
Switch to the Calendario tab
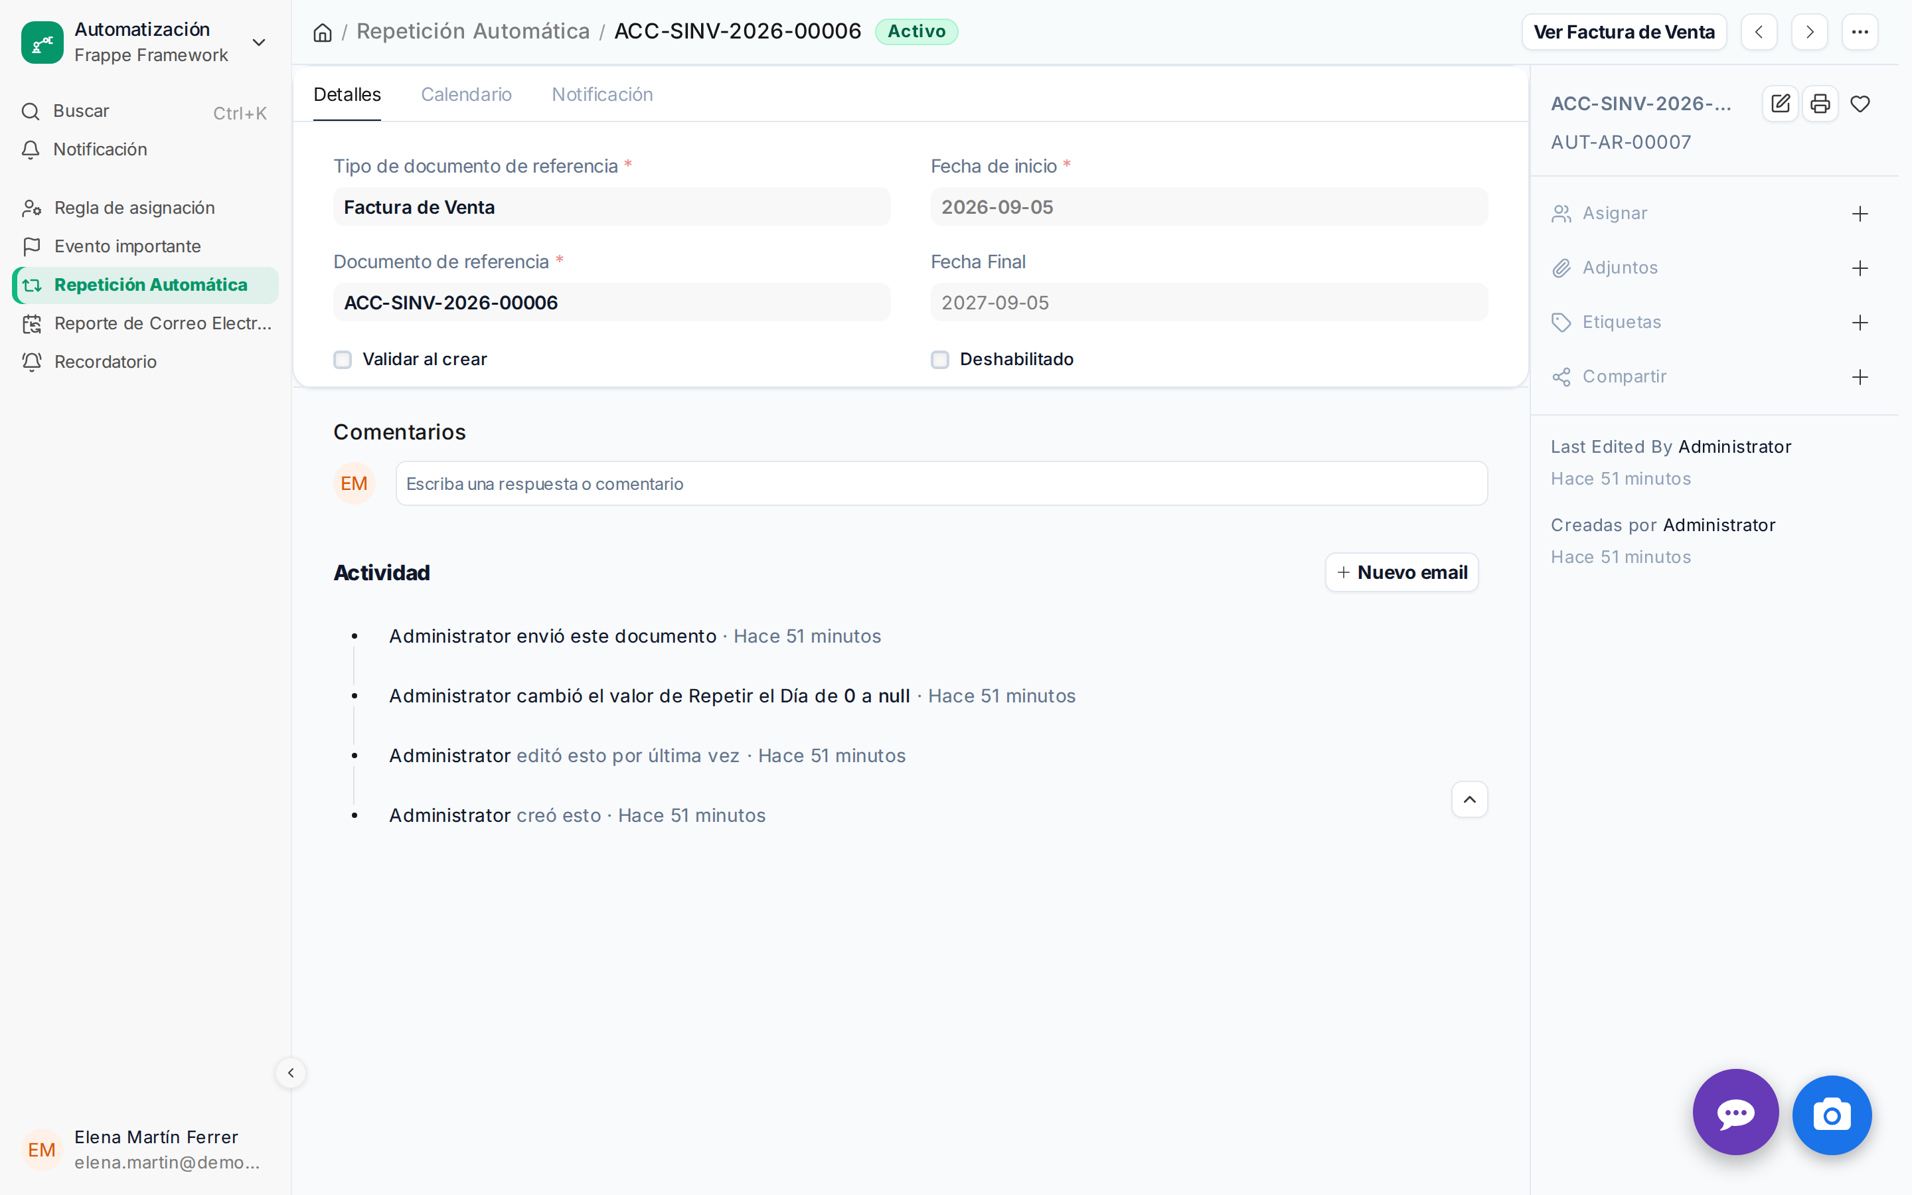point(466,95)
